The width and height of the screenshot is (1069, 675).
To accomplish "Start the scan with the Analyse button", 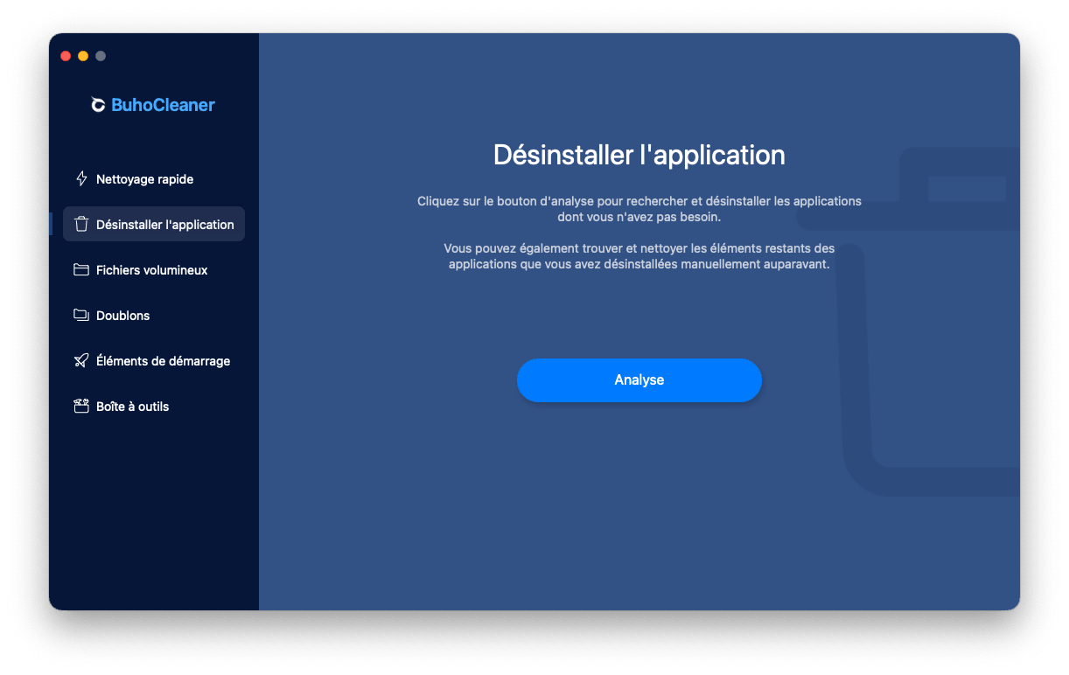I will (639, 380).
